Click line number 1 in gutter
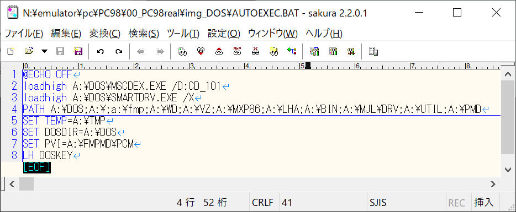The image size is (516, 212). (14, 75)
